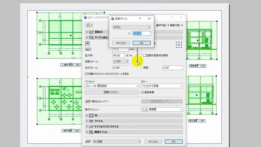The width and height of the screenshot is (261, 147).
Task: Toggle the 透過背景 checkbox
Action: [x=142, y=92]
